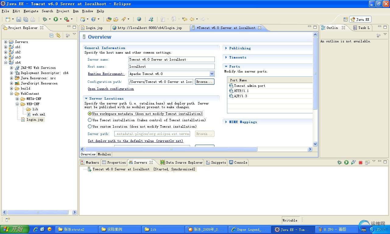
Task: Open the Outline view menu triangle
Action: (385, 34)
